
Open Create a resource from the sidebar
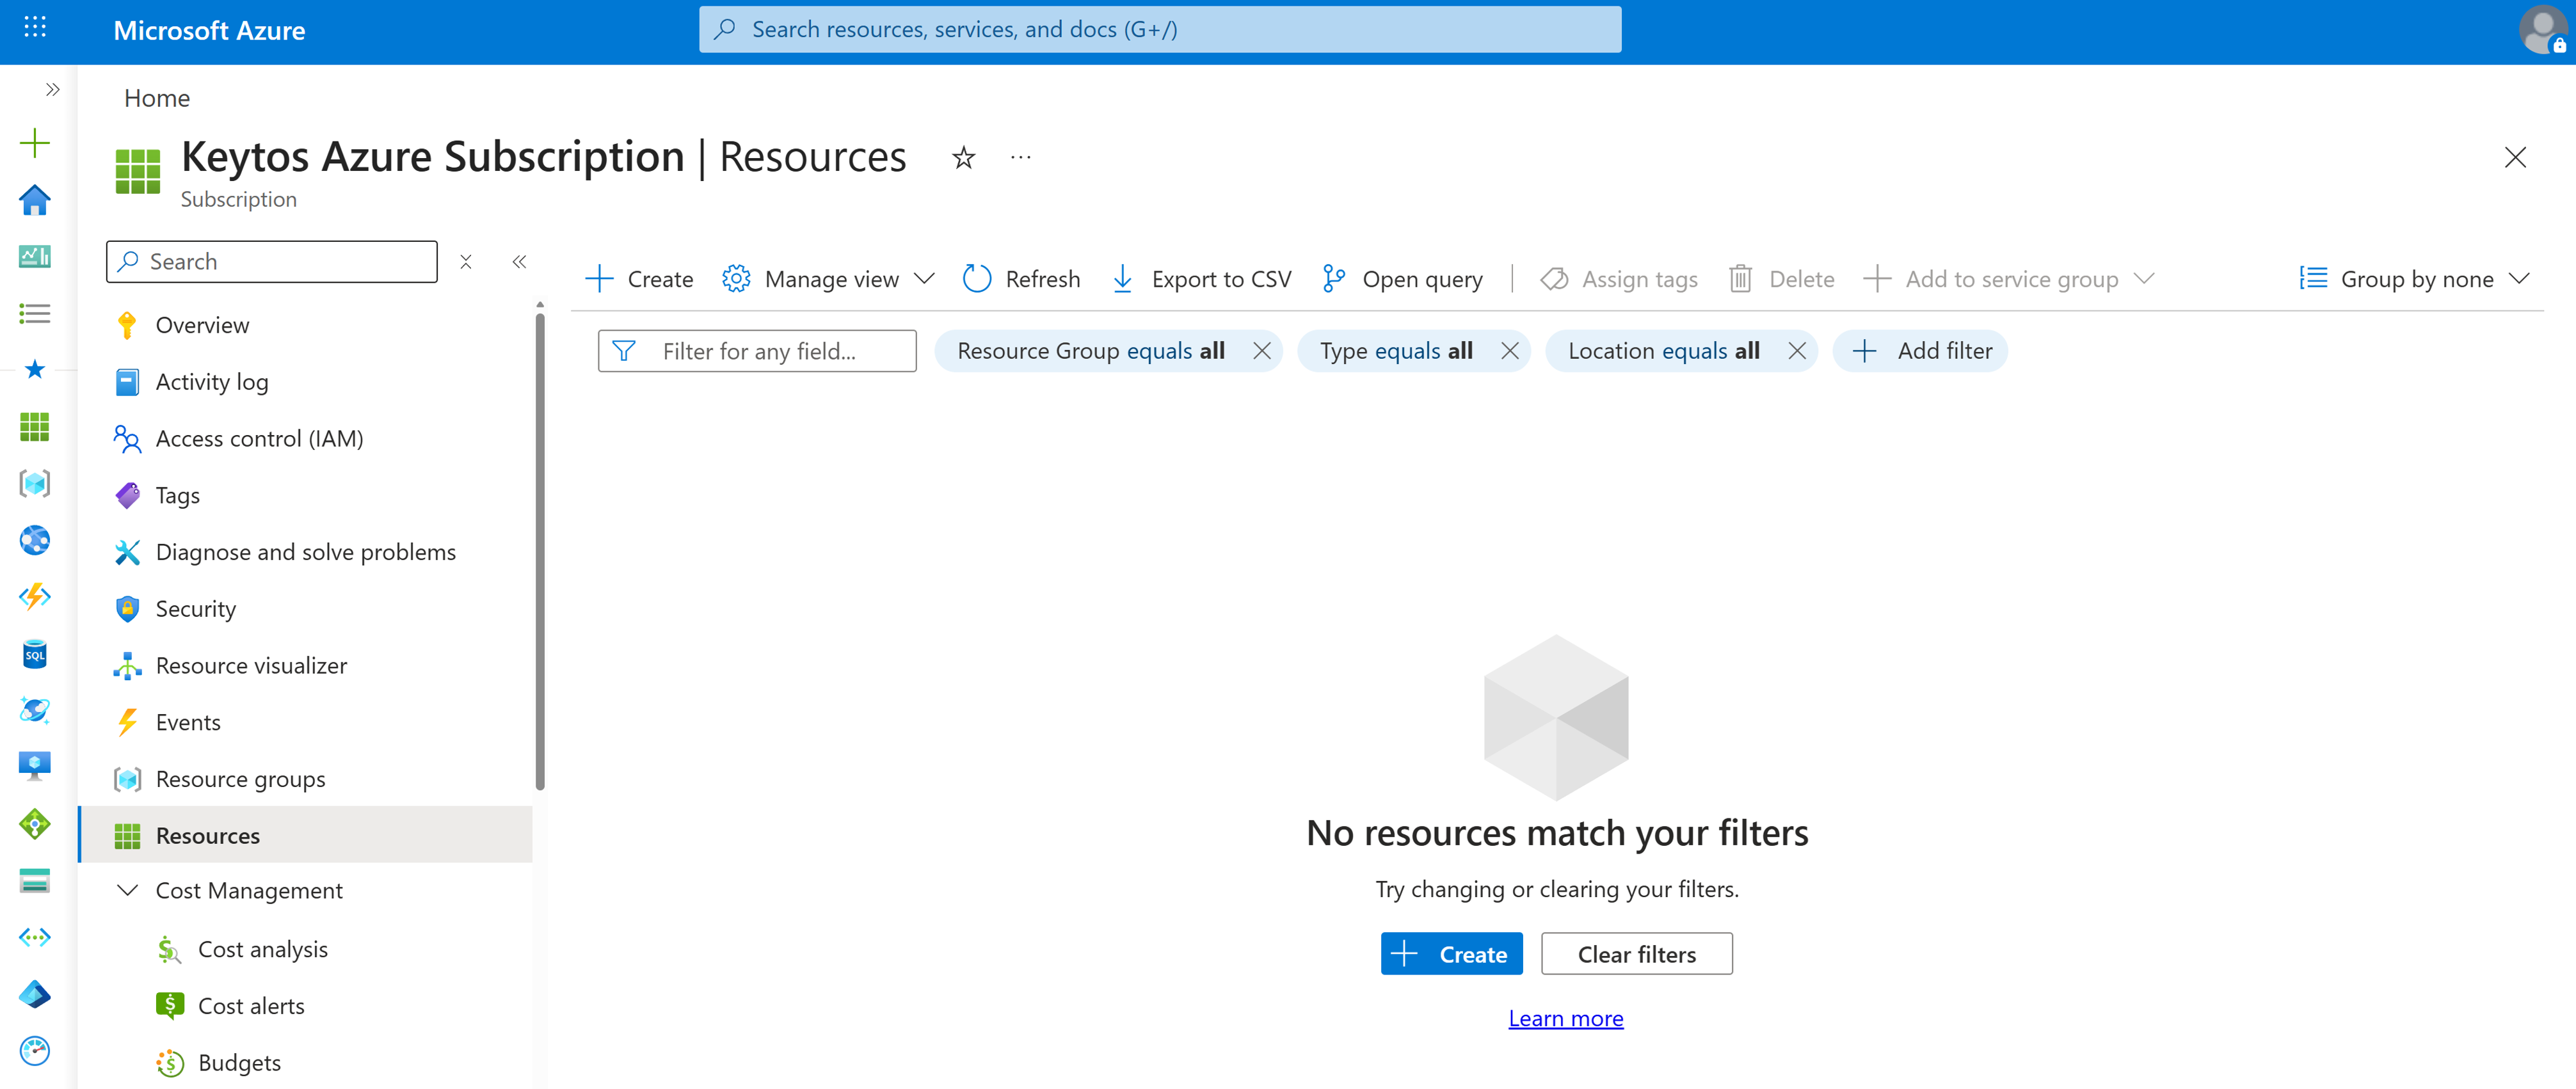(35, 142)
